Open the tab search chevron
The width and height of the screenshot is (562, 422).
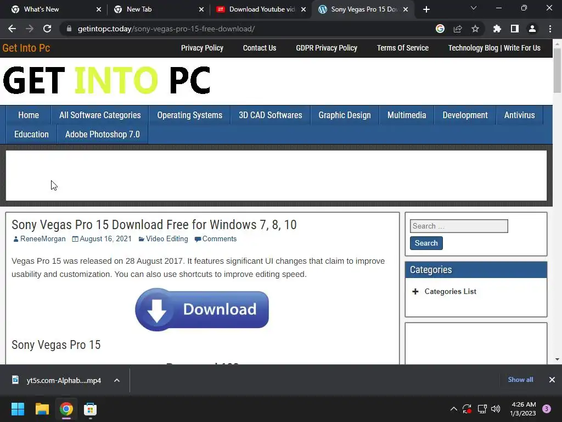coord(474,8)
